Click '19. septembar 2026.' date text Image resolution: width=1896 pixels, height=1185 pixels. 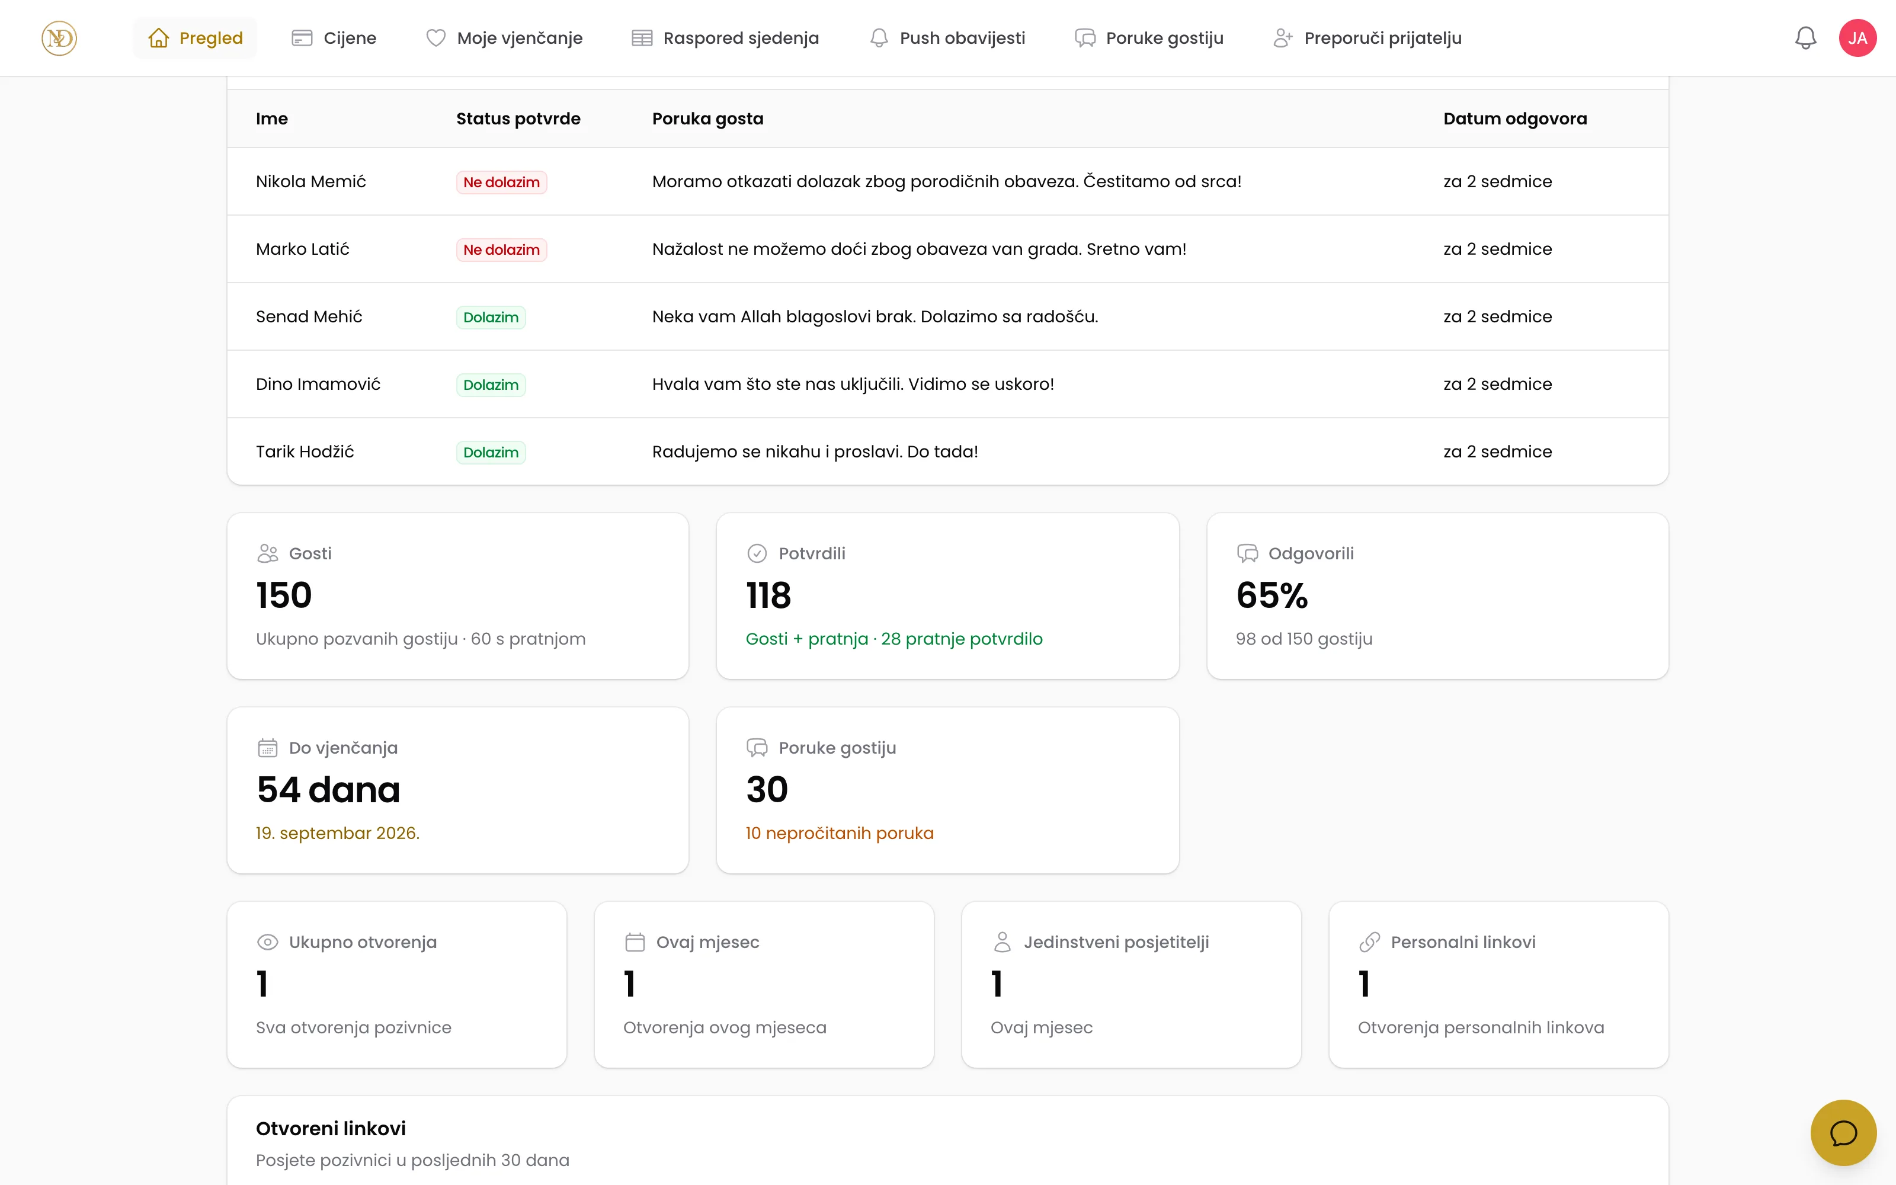[x=338, y=833]
